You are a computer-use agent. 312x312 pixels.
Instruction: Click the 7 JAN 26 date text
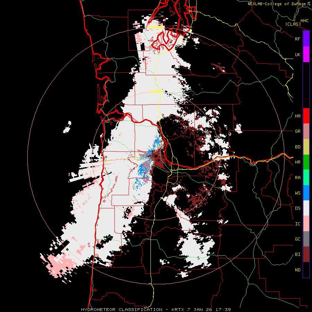pyautogui.click(x=200, y=310)
